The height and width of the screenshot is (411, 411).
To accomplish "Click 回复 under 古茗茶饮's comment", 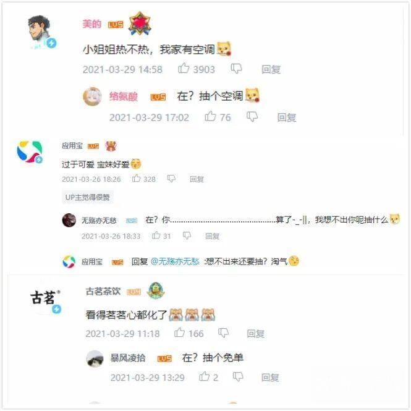I will (x=256, y=334).
